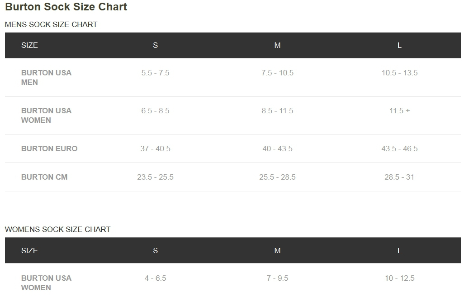Click the 10 - 12.5 womens size
The height and width of the screenshot is (297, 468).
coord(399,278)
